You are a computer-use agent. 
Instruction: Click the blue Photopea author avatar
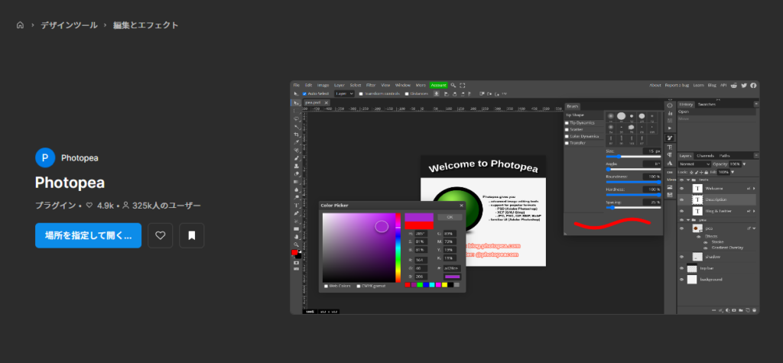pos(45,157)
